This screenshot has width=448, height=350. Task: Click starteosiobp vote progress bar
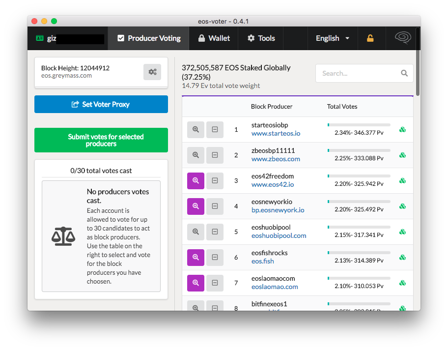(x=359, y=125)
